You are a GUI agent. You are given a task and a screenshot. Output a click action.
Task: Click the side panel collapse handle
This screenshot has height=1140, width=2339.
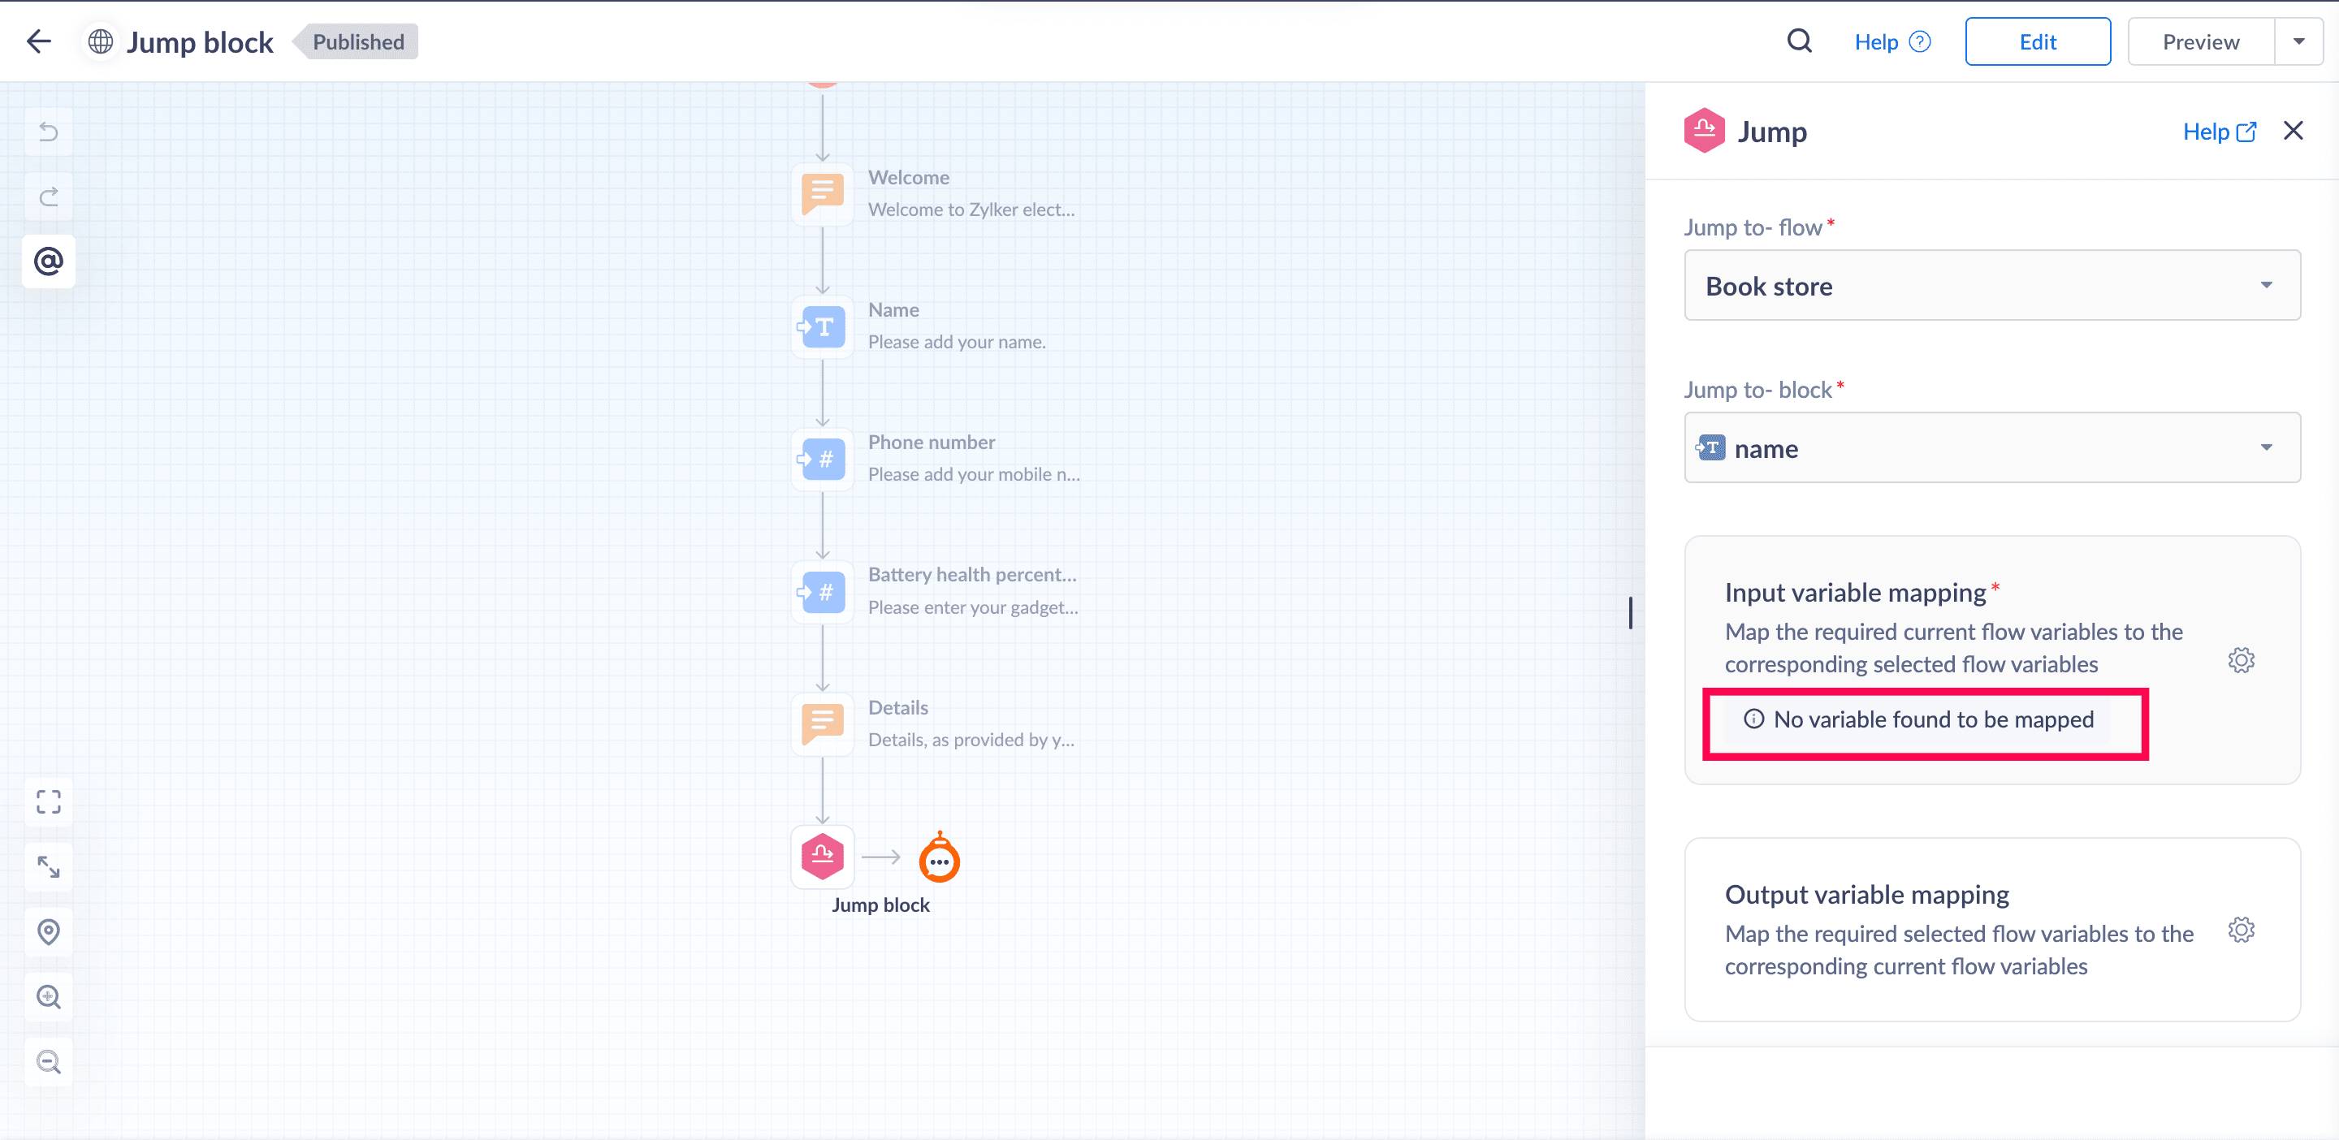tap(1630, 611)
